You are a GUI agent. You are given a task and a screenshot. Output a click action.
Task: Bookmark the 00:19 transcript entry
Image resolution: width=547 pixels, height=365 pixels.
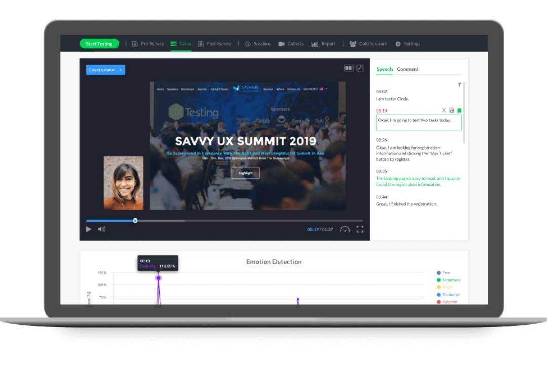click(x=459, y=111)
